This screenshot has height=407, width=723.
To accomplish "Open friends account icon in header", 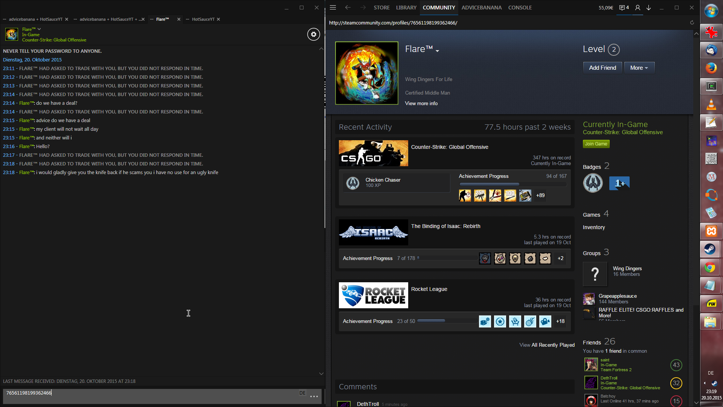I will click(638, 8).
